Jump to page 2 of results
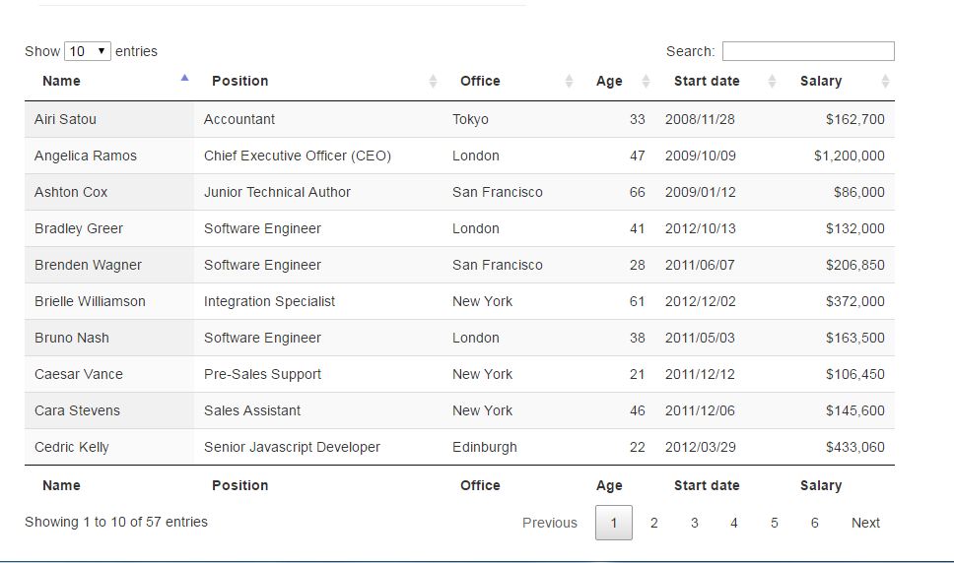The height and width of the screenshot is (563, 954). (653, 523)
